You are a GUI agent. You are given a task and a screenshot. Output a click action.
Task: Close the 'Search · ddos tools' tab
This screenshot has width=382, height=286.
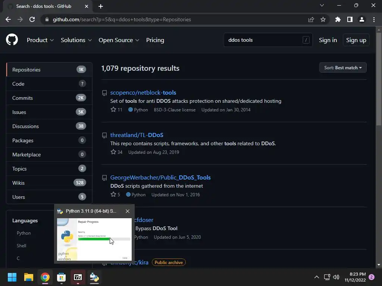(x=87, y=6)
